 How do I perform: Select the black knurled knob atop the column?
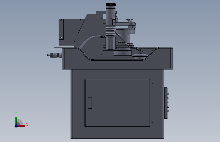tap(111, 5)
